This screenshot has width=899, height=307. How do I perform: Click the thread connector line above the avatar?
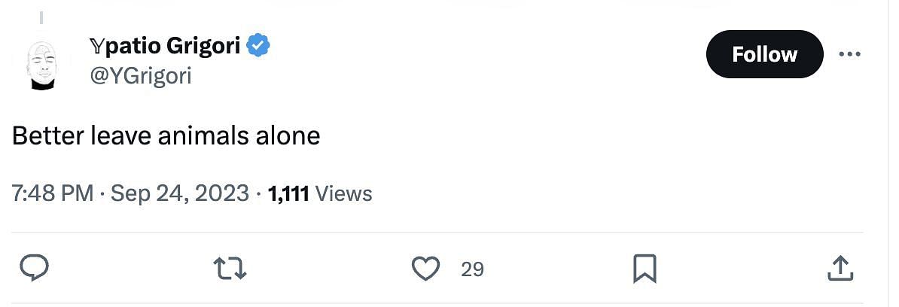point(41,17)
